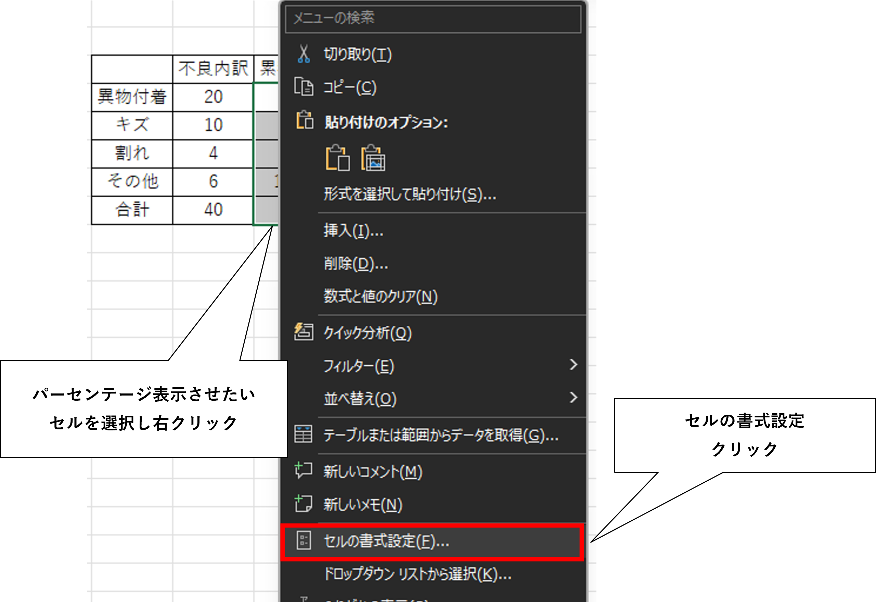Click the Paste as picture option icon
876x602 pixels.
373,158
